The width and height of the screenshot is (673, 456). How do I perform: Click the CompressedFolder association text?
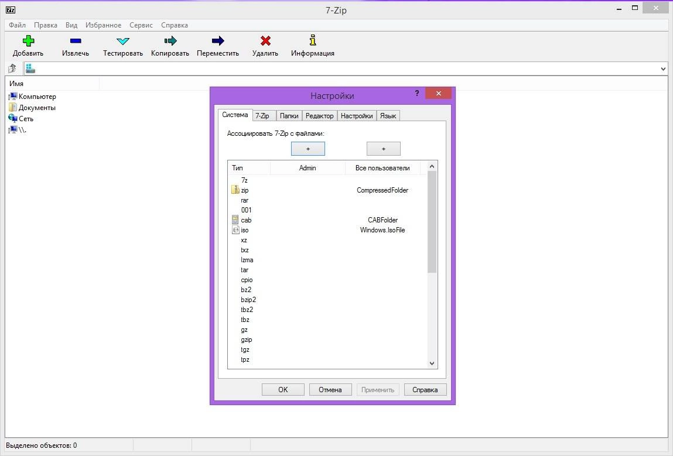point(382,190)
